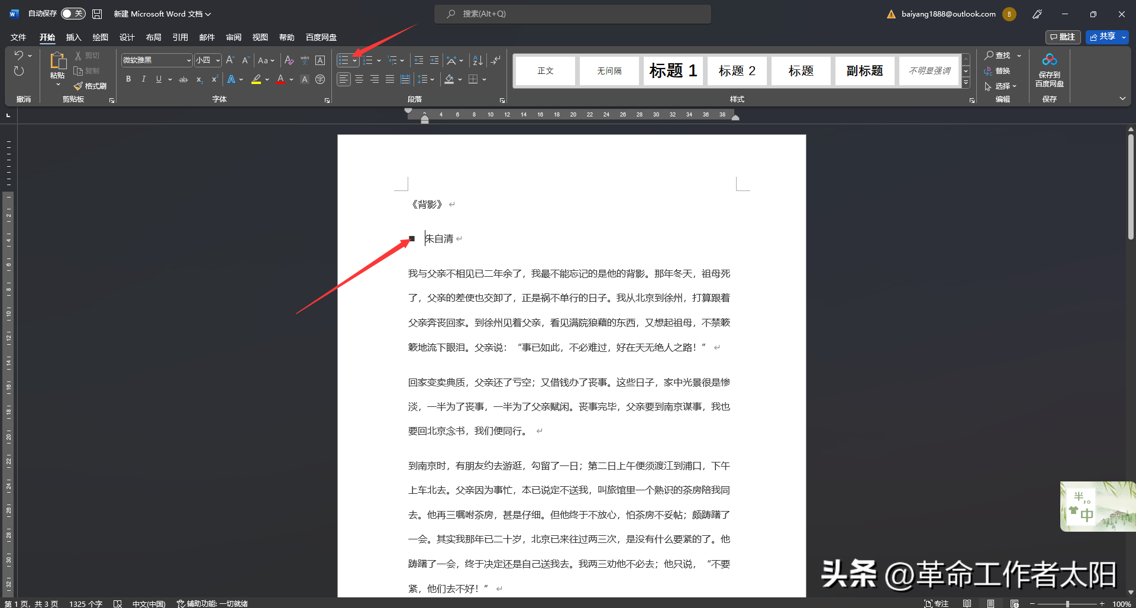Switch to the 插入 tab

(x=74, y=37)
